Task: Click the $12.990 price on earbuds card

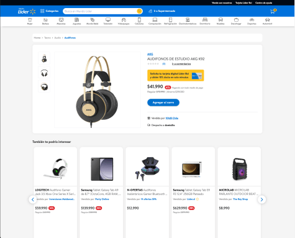Action: tap(133, 208)
